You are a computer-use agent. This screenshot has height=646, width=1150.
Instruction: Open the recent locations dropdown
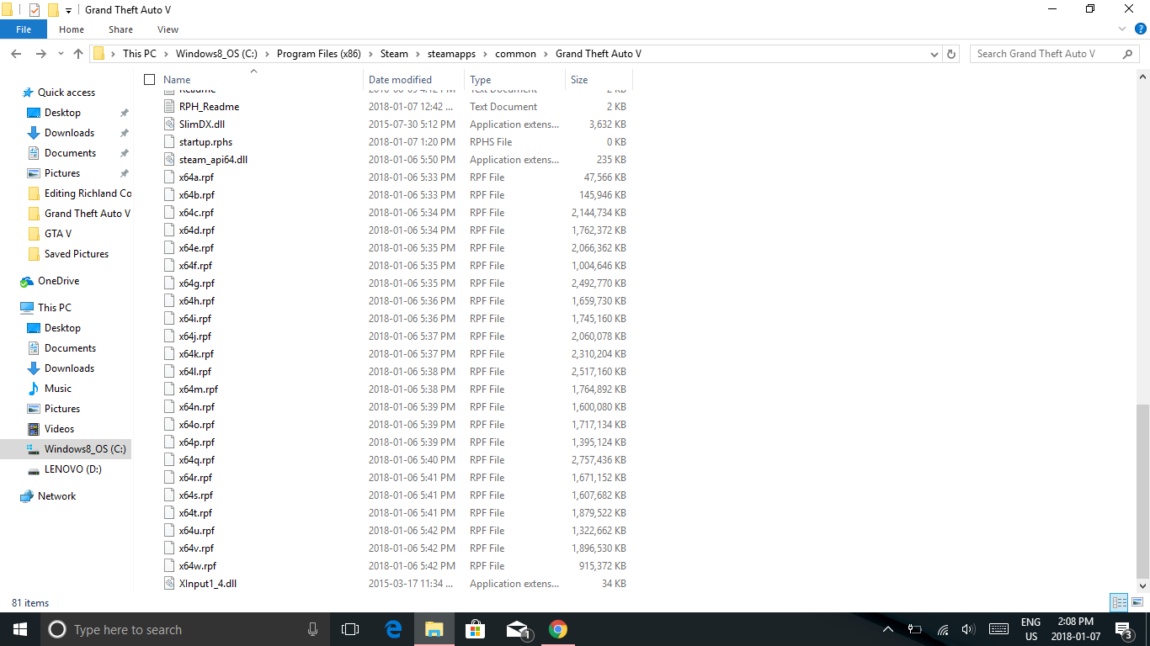click(x=61, y=54)
